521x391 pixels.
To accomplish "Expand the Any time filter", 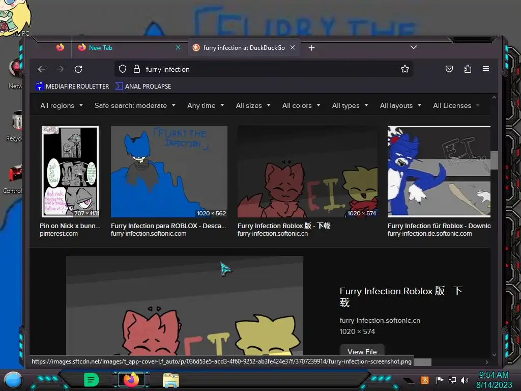I will [x=206, y=105].
